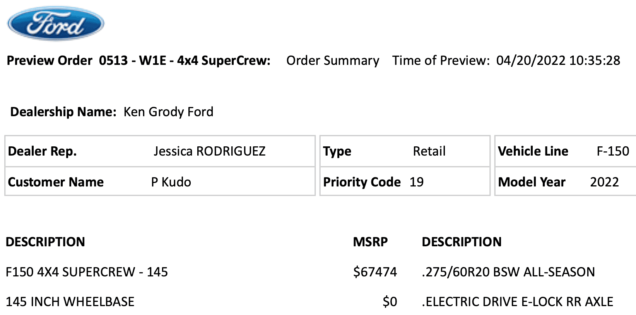Select the F150 4X4 SUPERCREW - 145 line
Viewport: 636px width, 315px height.
(x=87, y=272)
